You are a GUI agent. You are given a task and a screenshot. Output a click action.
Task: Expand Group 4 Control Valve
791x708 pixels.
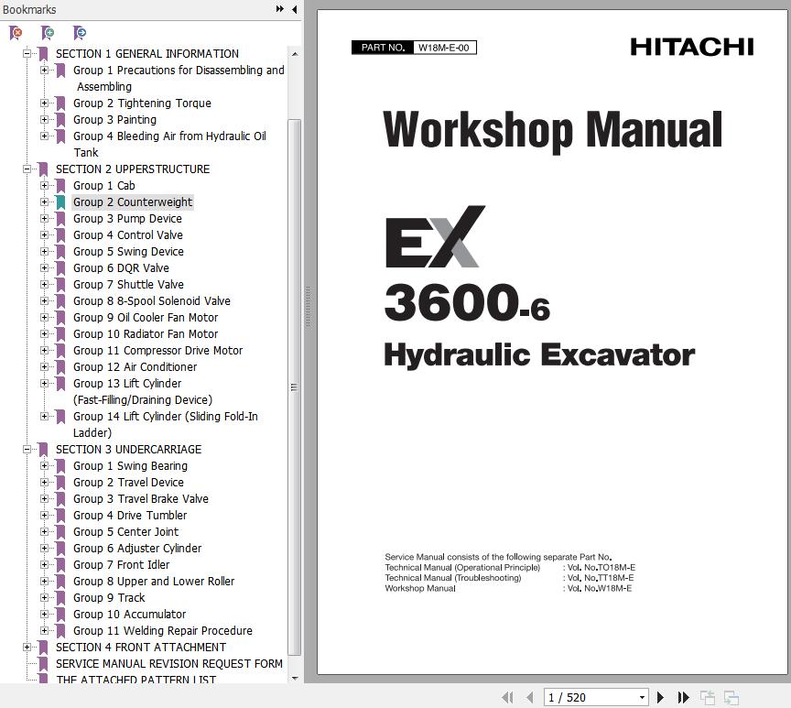44,235
